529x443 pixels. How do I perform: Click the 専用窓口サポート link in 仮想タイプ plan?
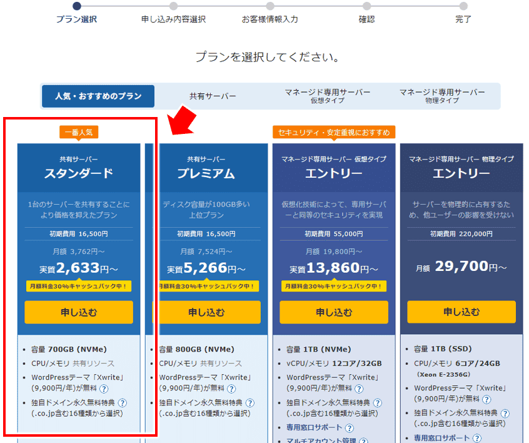click(x=314, y=427)
